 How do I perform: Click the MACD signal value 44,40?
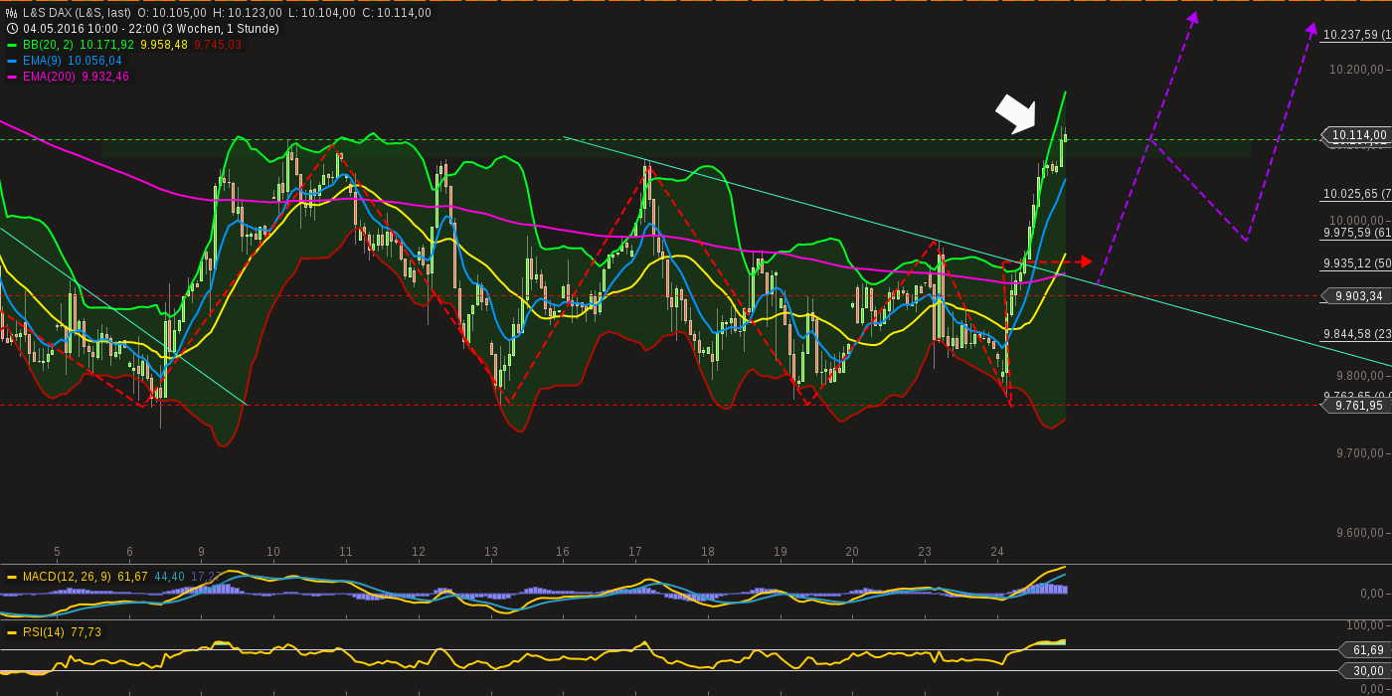170,577
